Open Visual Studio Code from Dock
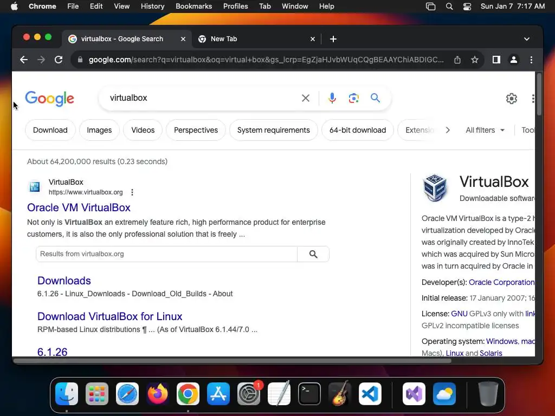The height and width of the screenshot is (416, 555). 370,394
